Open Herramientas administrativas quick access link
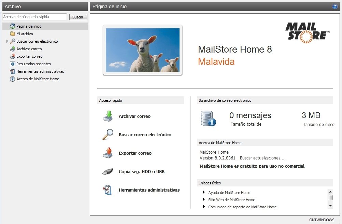Screen dimensions: 342x224 (x=149, y=190)
